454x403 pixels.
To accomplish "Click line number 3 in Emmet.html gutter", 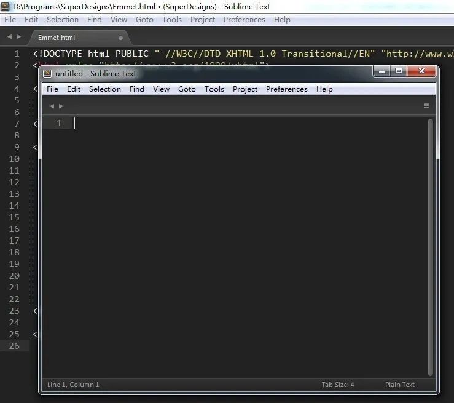I will coord(17,77).
